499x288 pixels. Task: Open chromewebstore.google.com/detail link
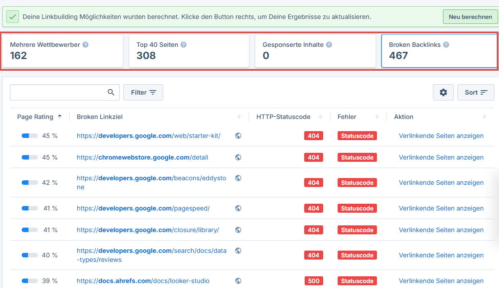coord(142,157)
